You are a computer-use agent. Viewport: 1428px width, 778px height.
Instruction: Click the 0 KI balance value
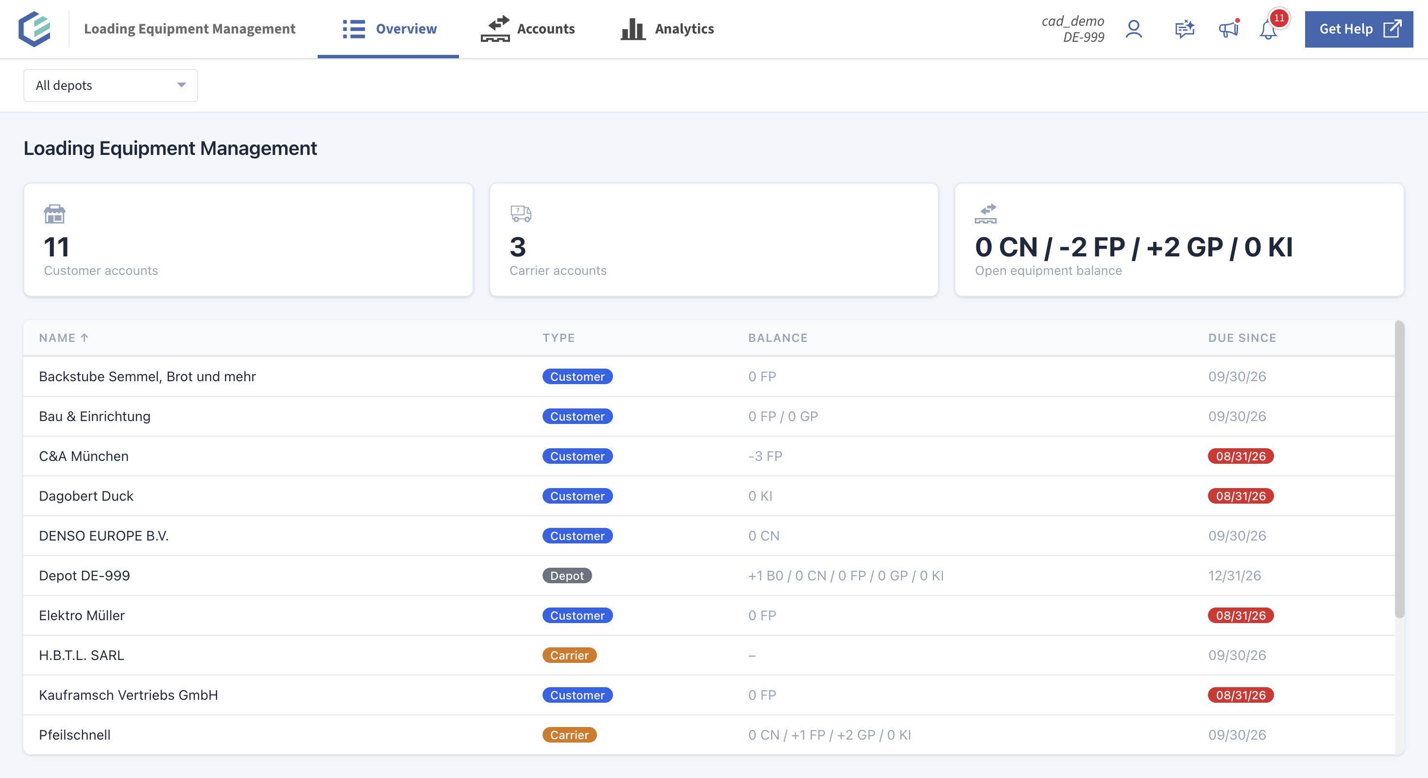[x=760, y=496]
